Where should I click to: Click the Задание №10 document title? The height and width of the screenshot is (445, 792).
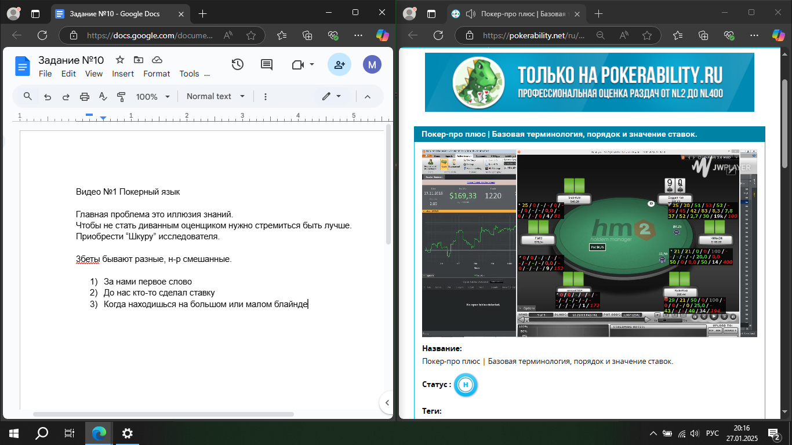point(71,60)
